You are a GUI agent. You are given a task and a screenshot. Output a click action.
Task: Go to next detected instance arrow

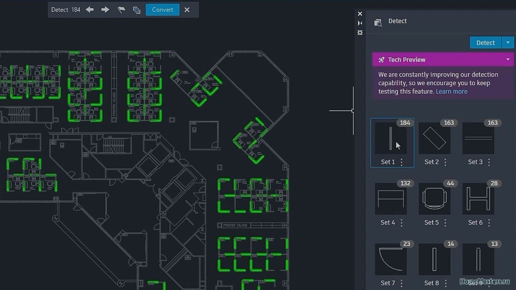point(105,10)
